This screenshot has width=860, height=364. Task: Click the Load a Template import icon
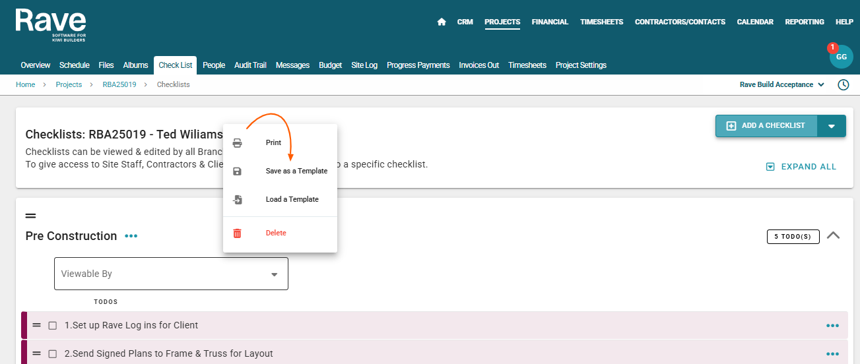pyautogui.click(x=238, y=199)
